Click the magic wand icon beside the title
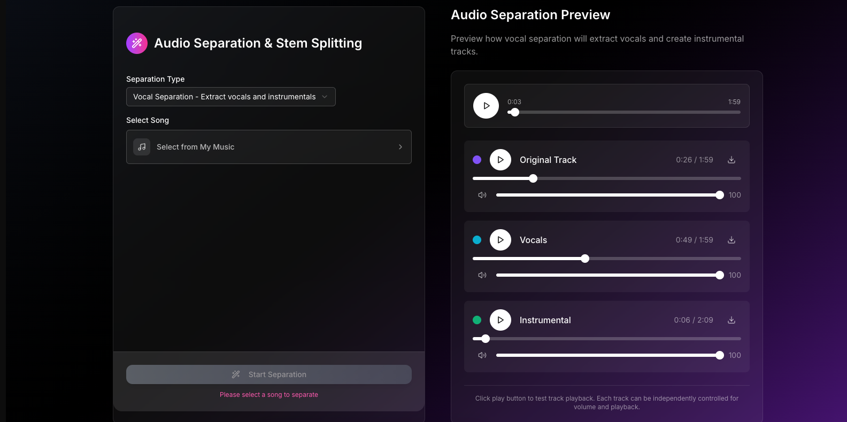 click(x=137, y=43)
